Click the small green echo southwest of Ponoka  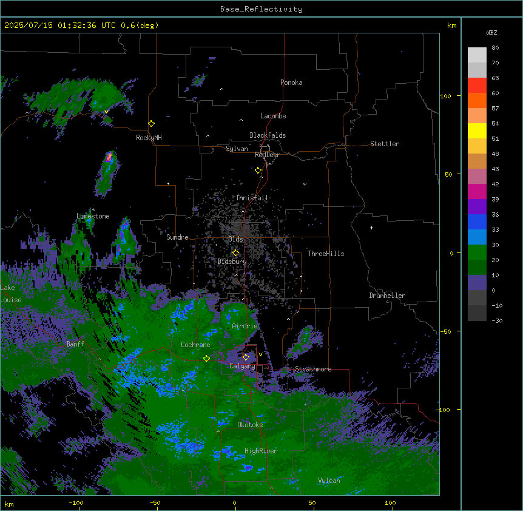[199, 80]
